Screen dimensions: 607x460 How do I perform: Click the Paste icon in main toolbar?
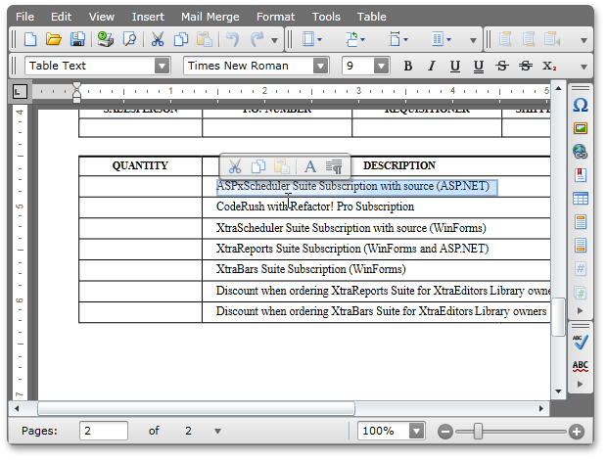[205, 39]
